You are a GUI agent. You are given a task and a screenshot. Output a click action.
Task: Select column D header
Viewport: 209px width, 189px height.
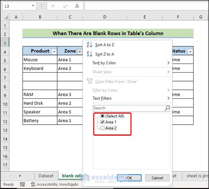click(x=104, y=17)
